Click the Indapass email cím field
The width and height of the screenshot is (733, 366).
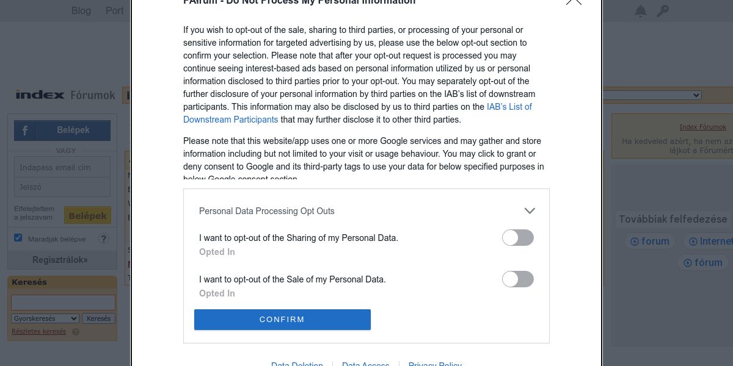pyautogui.click(x=62, y=167)
